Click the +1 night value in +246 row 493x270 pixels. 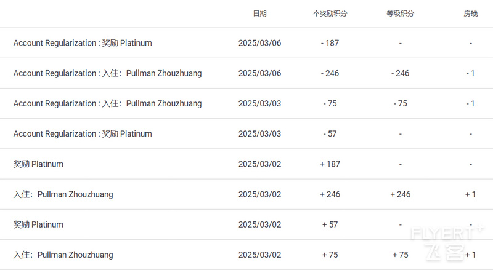(x=470, y=194)
